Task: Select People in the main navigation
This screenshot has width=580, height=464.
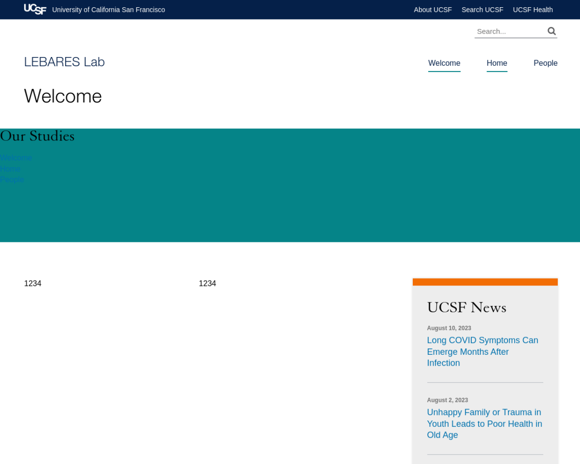Action: pos(545,63)
